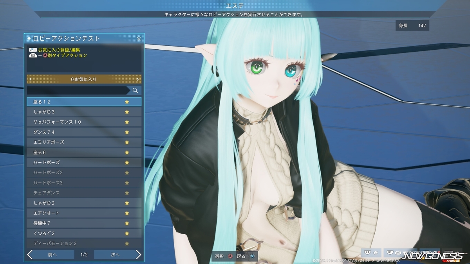Toggle favorite star for しゃがむ3

coord(127,112)
